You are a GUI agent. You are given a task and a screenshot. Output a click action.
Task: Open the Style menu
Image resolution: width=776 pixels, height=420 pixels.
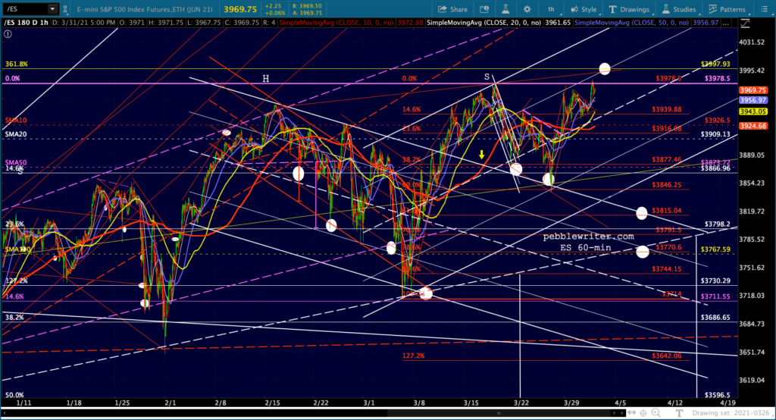tap(584, 9)
